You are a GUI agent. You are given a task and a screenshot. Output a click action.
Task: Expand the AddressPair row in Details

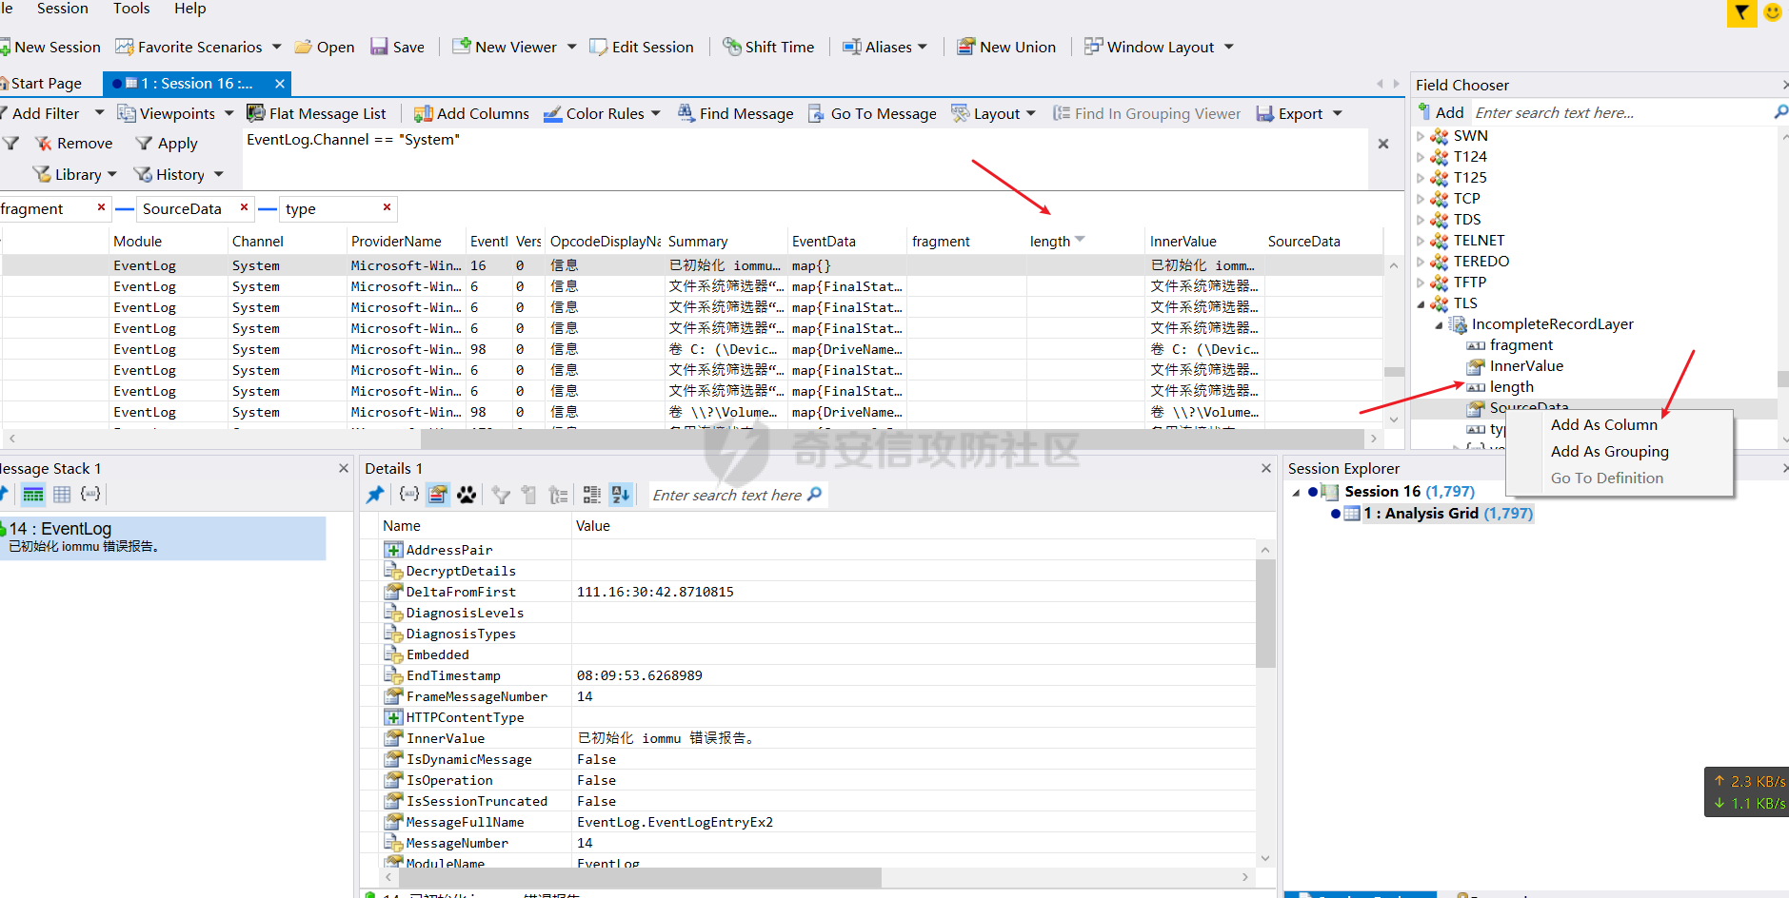393,550
